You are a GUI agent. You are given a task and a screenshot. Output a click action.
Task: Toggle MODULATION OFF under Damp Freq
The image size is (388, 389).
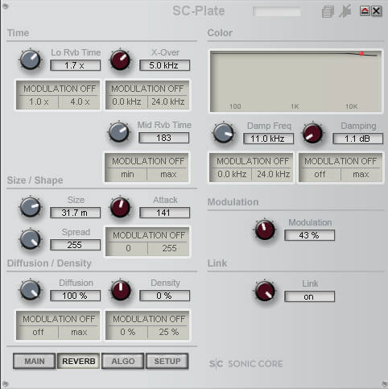click(253, 161)
